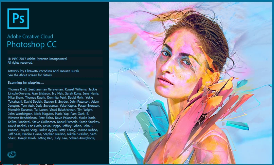
Task: Click the Ps Photoshop logo icon
Action: pos(18,19)
